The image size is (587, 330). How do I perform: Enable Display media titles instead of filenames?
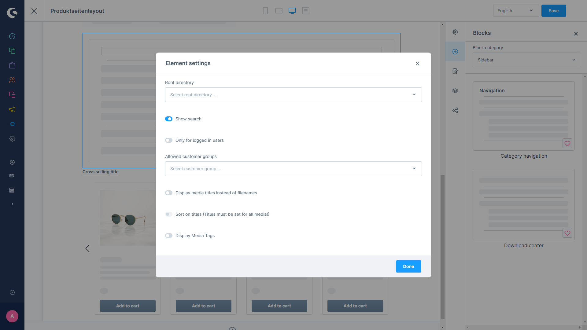pyautogui.click(x=168, y=193)
